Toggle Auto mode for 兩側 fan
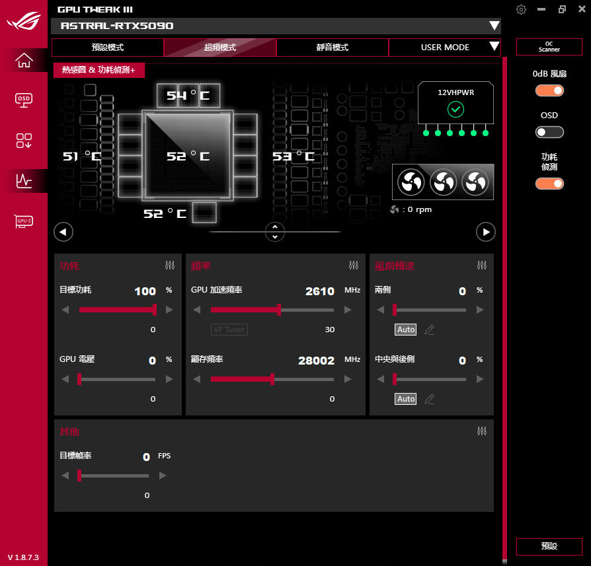The image size is (591, 566). 405,330
